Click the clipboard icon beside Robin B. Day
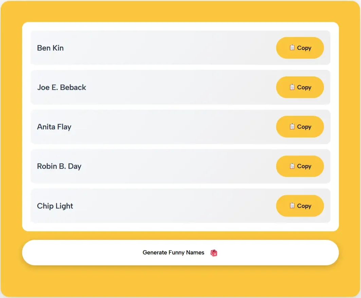The image size is (361, 298). pyautogui.click(x=292, y=166)
